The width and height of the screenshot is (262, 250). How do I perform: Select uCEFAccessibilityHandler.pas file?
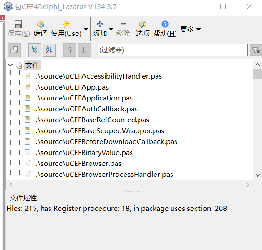[x=98, y=76]
